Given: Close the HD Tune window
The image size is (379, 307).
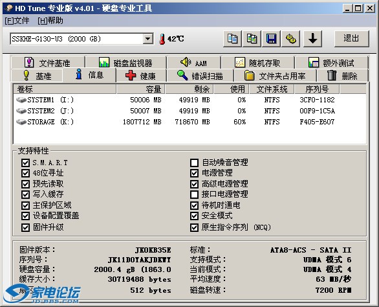Looking at the screenshot, I should click(x=370, y=8).
